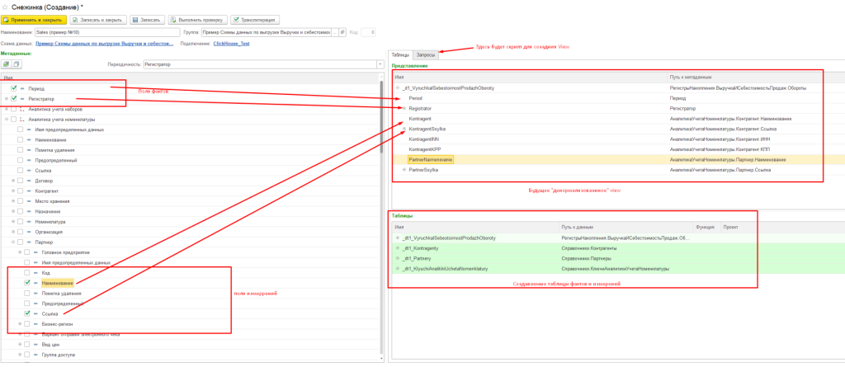
Task: Click the favorites star next to Снежинка title
Action: (x=5, y=6)
